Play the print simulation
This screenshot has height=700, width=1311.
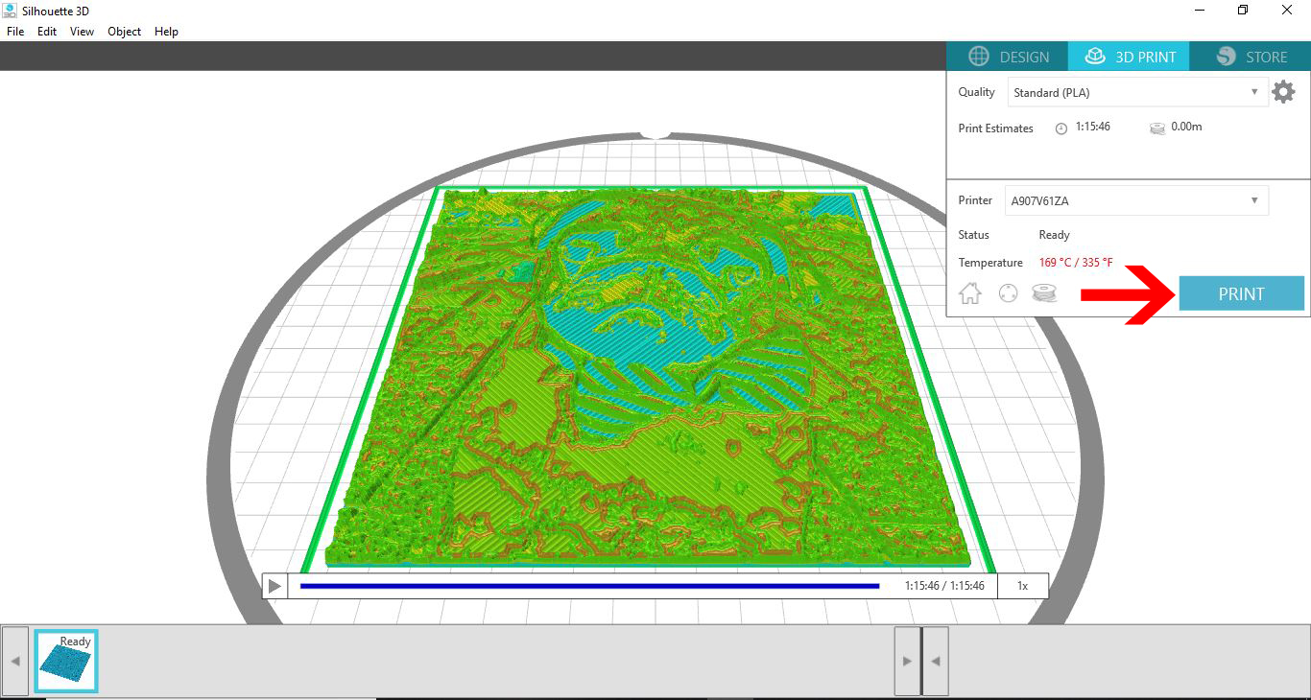(x=274, y=586)
